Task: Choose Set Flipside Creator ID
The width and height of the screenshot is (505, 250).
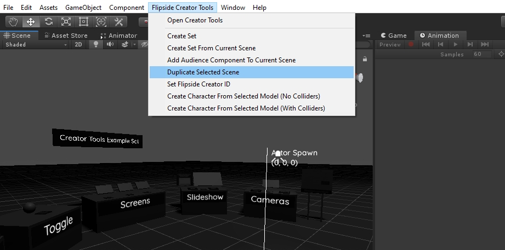Action: 252,84
